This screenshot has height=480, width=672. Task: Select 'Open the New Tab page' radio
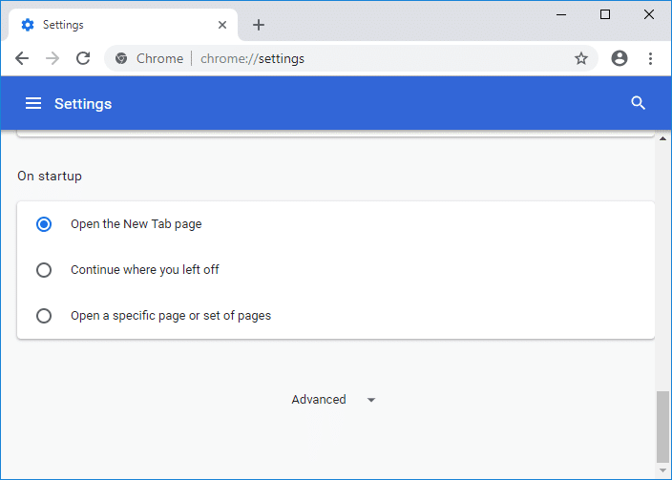pos(44,224)
